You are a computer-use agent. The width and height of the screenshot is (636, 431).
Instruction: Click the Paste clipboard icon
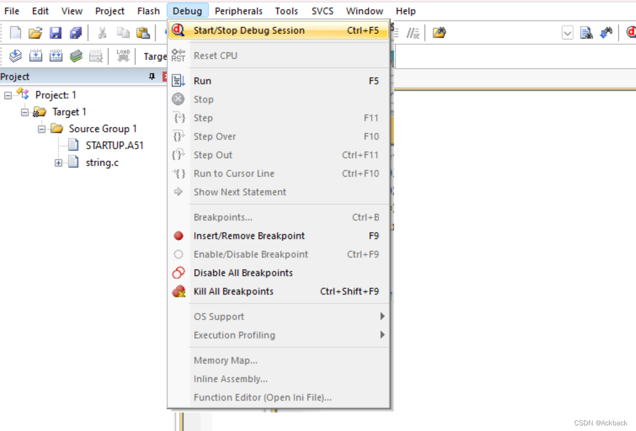143,33
